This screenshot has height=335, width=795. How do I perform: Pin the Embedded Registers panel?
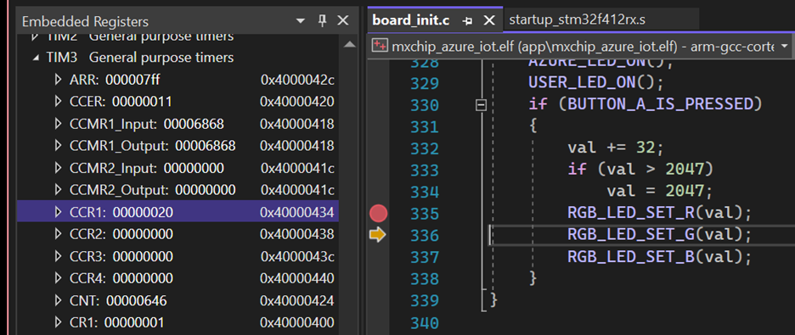(x=322, y=20)
